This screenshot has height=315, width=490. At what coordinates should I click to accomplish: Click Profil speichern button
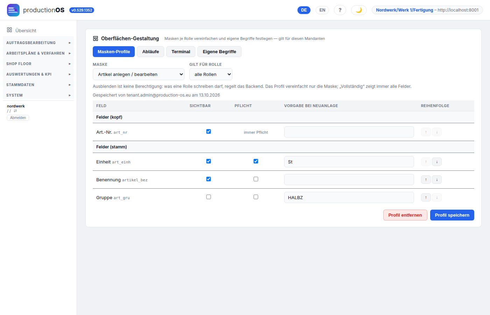[452, 215]
